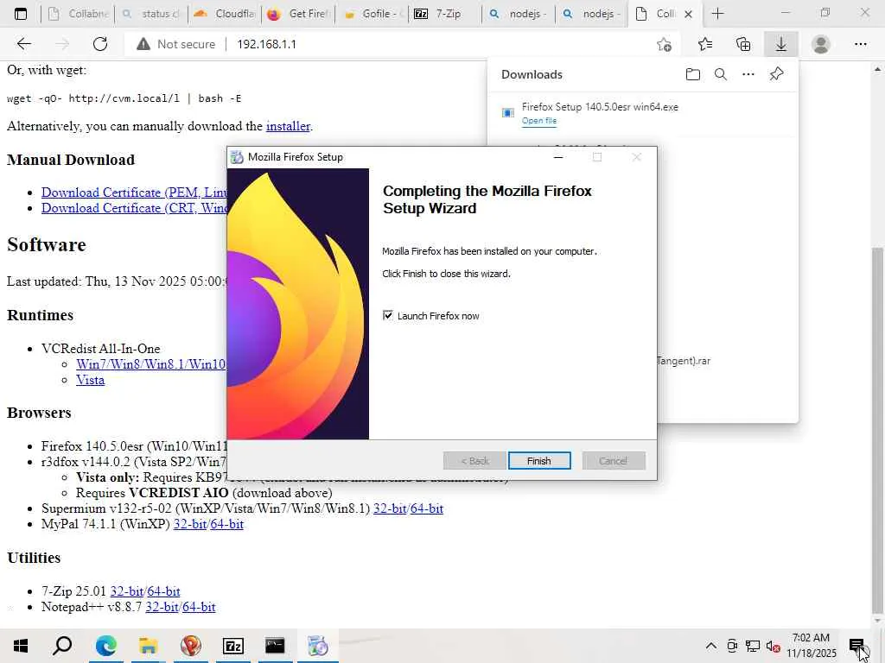Download 7-Zip 25.01 32-bit link
The width and height of the screenshot is (885, 663).
[x=127, y=591]
